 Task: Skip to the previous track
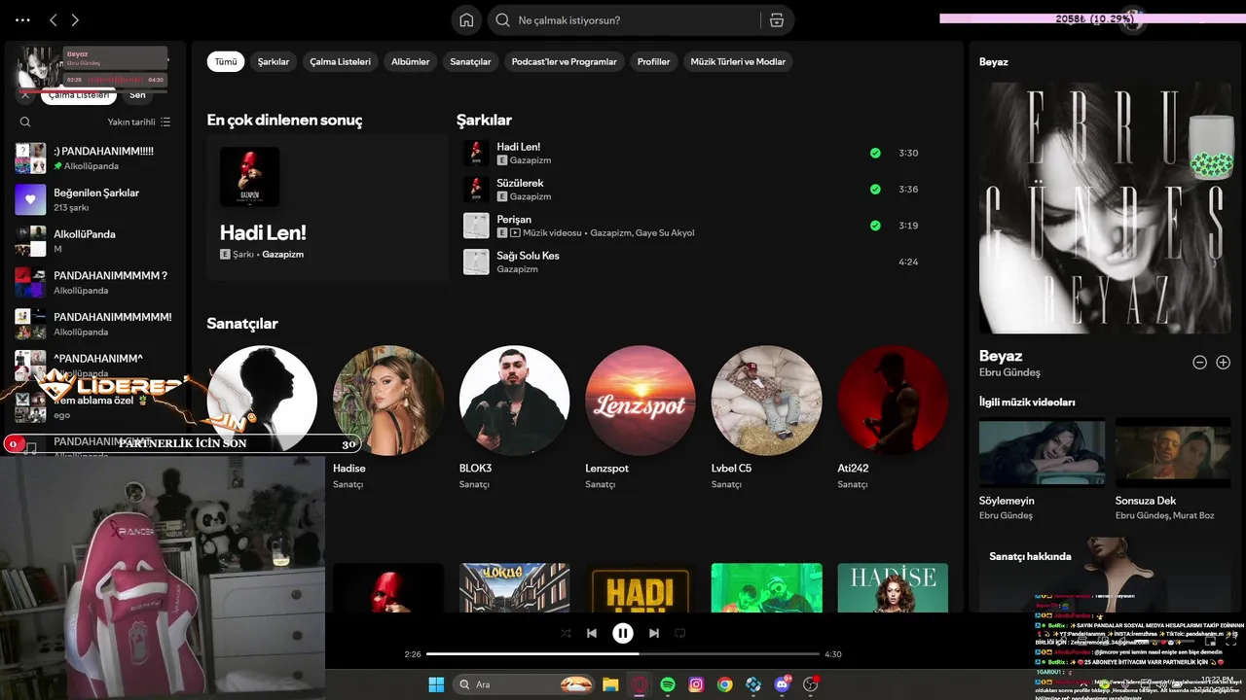click(x=592, y=633)
